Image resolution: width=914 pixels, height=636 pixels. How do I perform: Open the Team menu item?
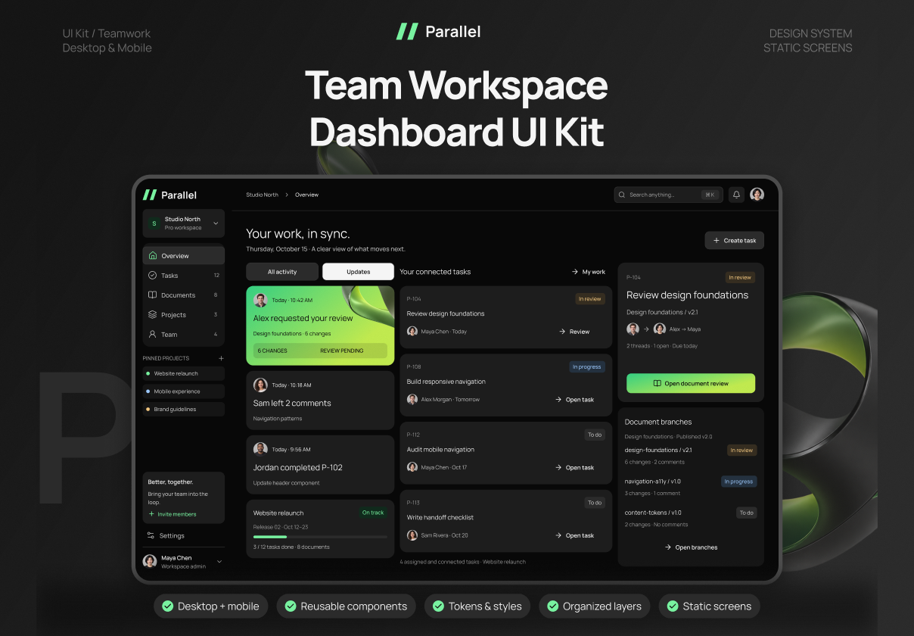click(x=184, y=335)
